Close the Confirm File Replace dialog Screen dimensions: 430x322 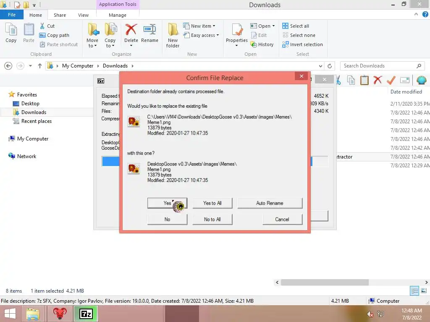click(x=302, y=76)
